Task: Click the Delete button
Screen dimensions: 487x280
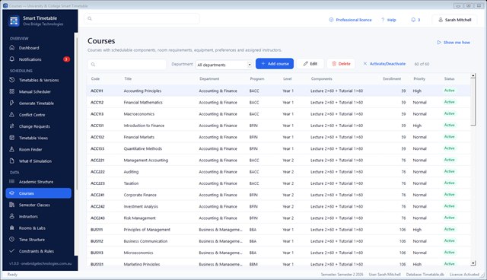Action: (341, 64)
